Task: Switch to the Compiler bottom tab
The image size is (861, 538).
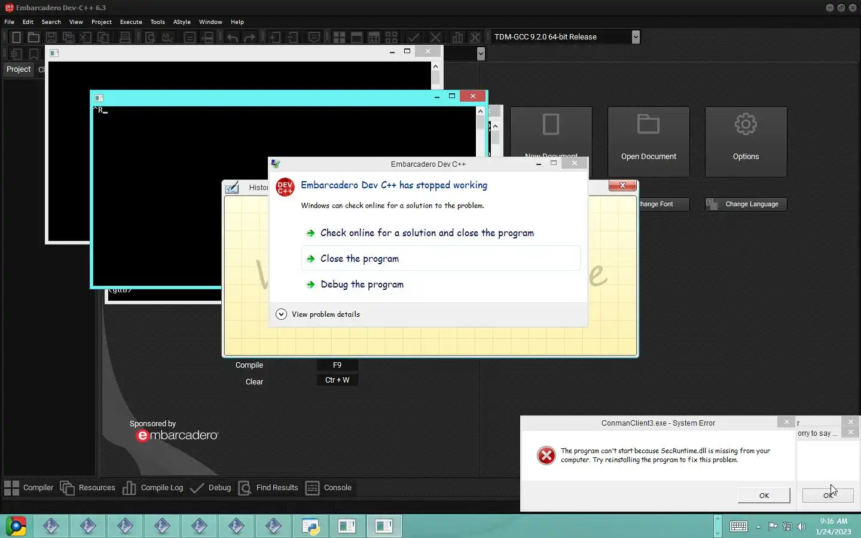Action: (29, 488)
